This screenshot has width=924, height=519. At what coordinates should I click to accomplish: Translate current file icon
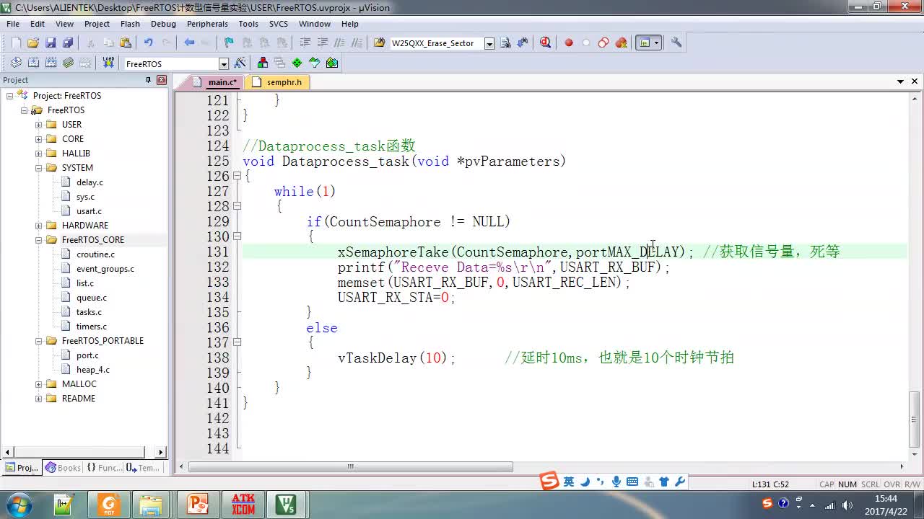[16, 63]
